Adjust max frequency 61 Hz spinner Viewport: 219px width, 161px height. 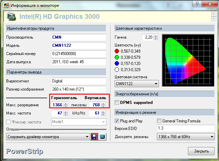click(x=103, y=113)
